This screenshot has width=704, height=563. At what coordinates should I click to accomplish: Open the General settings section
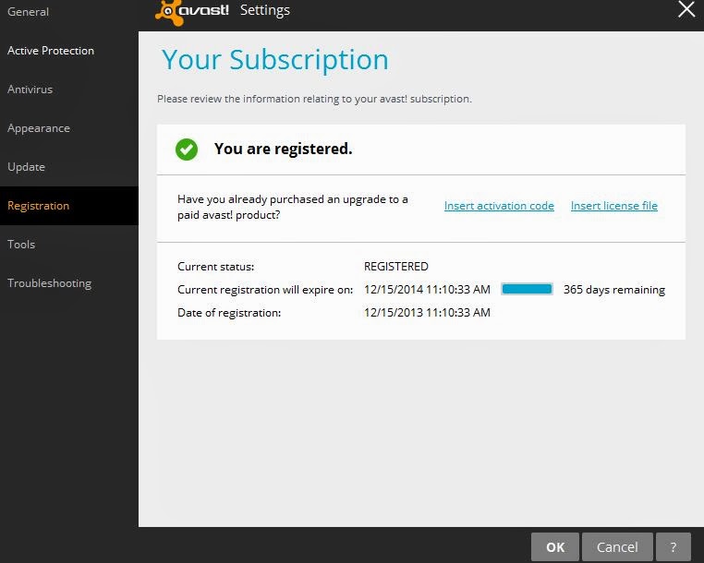tap(28, 12)
